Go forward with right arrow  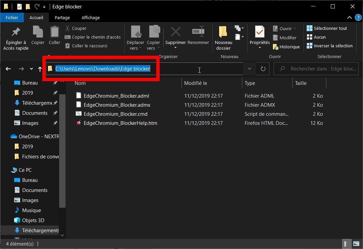21,69
